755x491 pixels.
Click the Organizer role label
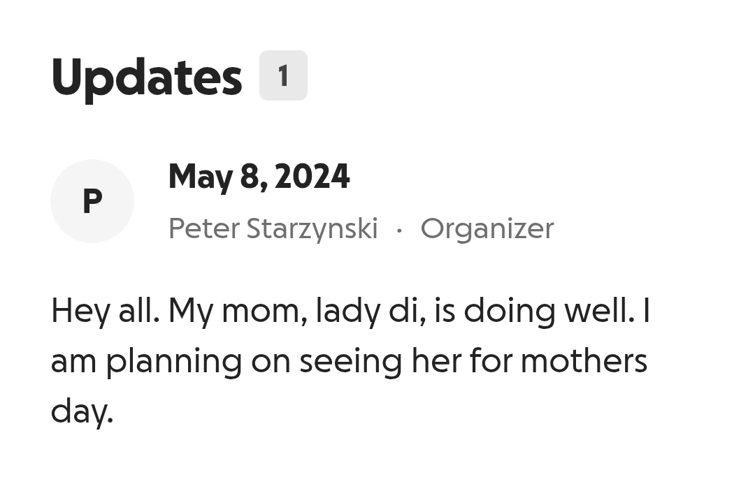(487, 229)
